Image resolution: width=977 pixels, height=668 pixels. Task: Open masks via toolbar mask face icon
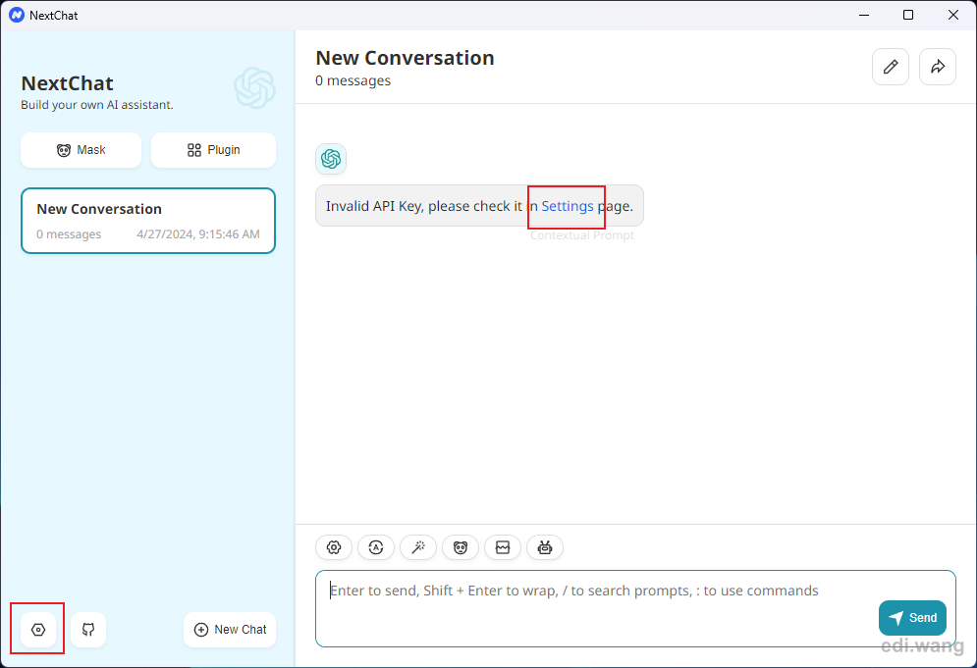click(461, 547)
